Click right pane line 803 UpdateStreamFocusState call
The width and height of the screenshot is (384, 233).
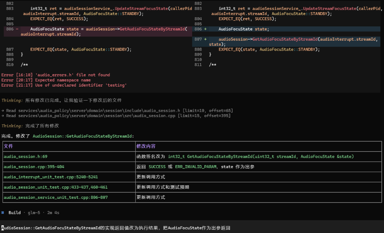coord(296,11)
